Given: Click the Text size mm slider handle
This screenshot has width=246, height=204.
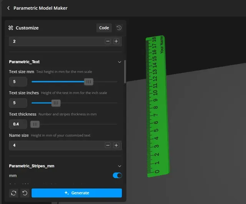Looking at the screenshot, I should click(x=89, y=82).
